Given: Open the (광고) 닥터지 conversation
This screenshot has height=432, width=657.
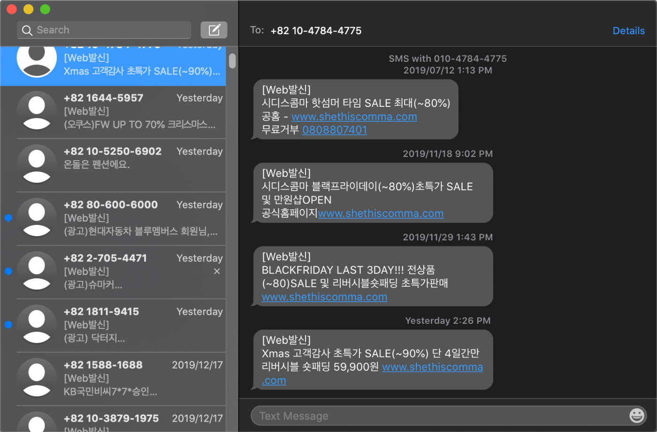Looking at the screenshot, I should point(113,325).
